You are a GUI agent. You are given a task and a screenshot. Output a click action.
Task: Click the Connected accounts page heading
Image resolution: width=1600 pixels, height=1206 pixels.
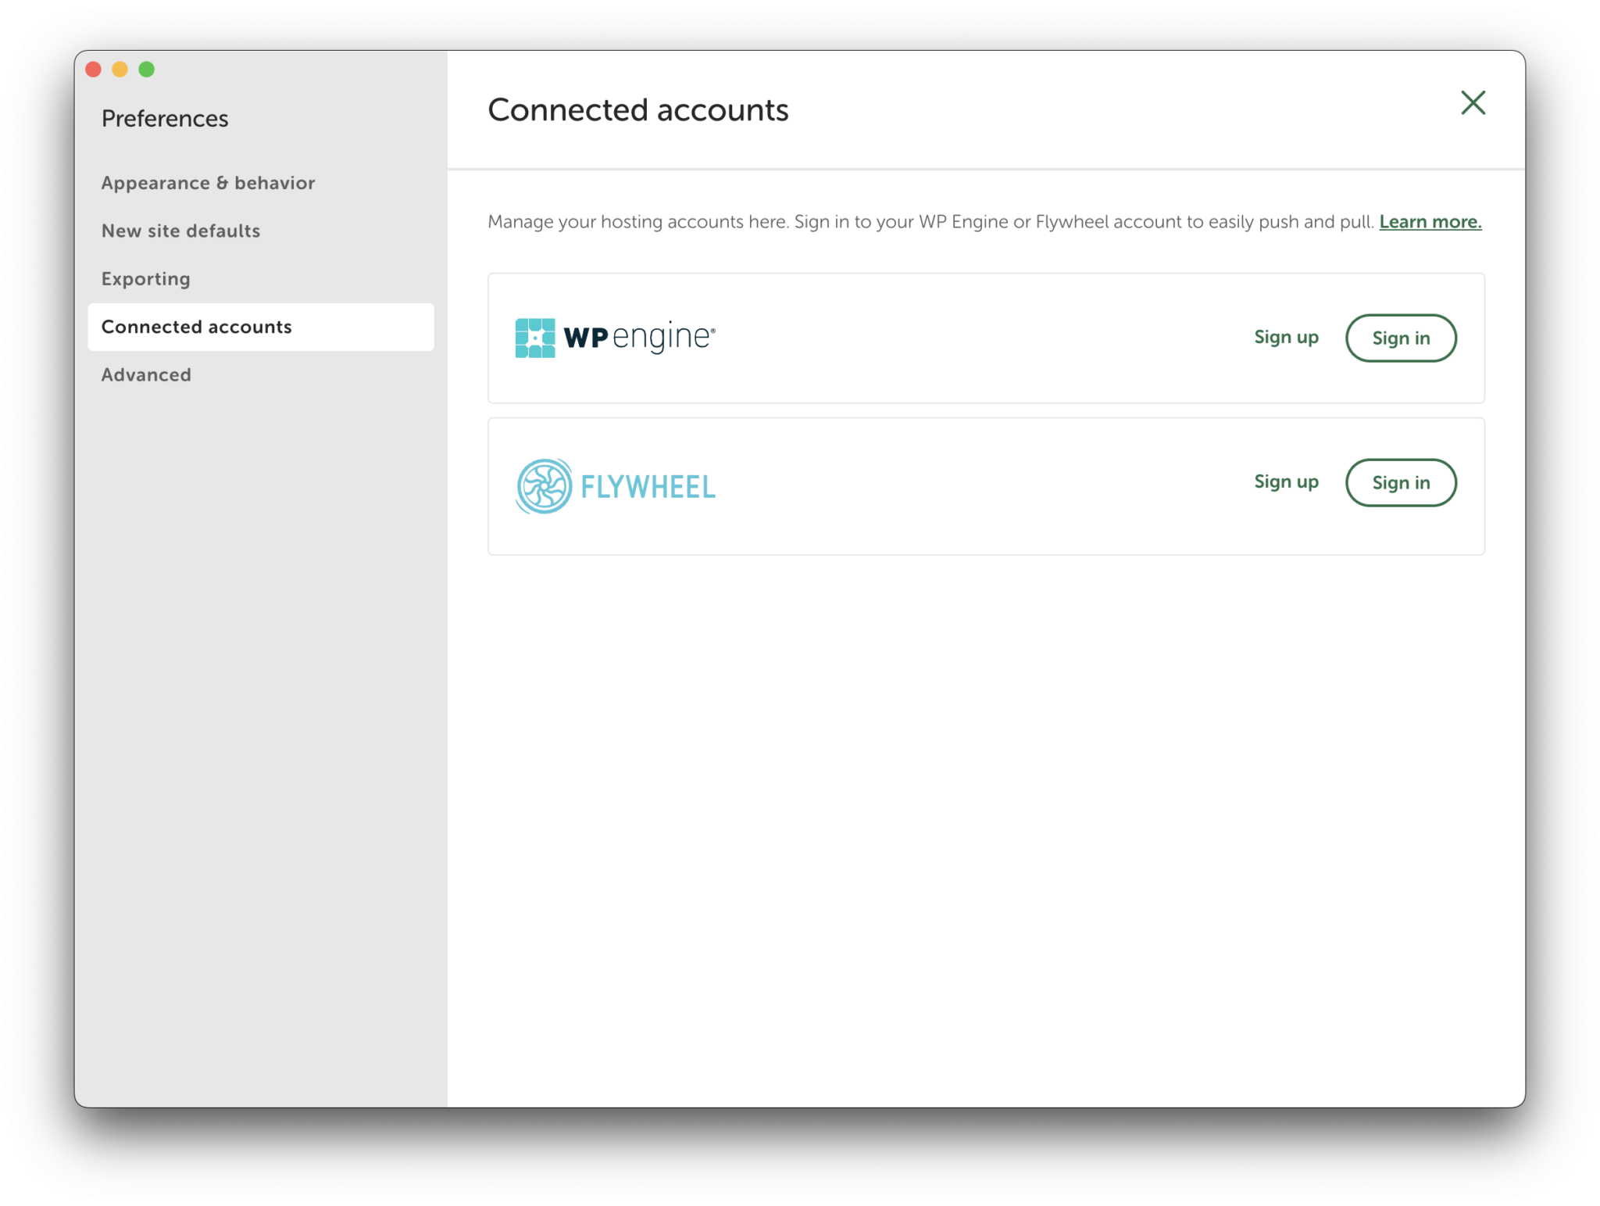pyautogui.click(x=637, y=110)
